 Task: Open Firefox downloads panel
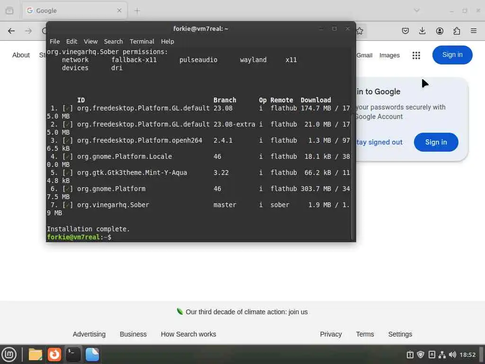click(x=422, y=31)
